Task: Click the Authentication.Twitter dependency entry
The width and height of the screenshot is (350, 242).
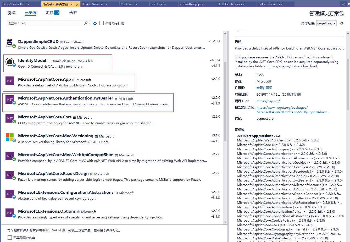Action: point(287,198)
